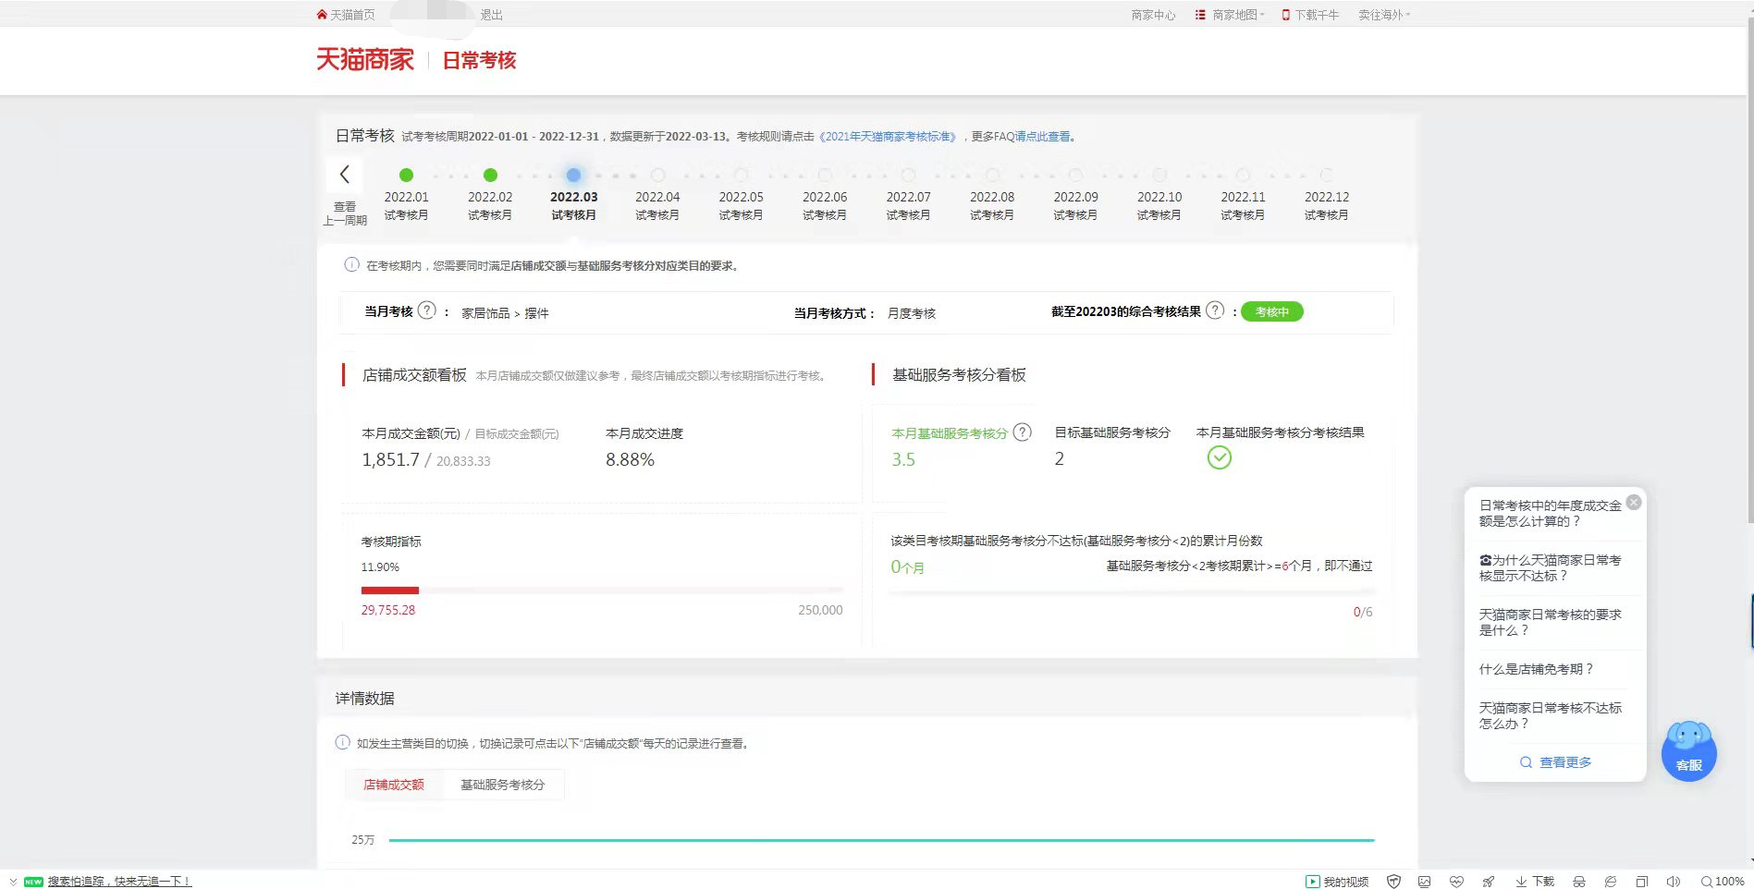Open FAQ 天猫商家日常考核不达标怎么办
This screenshot has height=889, width=1754.
(x=1550, y=715)
